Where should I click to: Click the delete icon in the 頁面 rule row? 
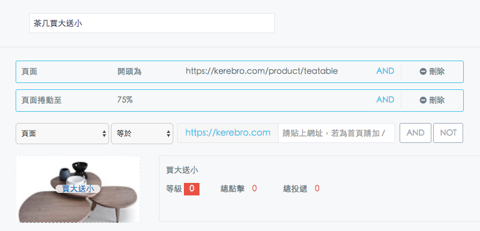point(423,72)
